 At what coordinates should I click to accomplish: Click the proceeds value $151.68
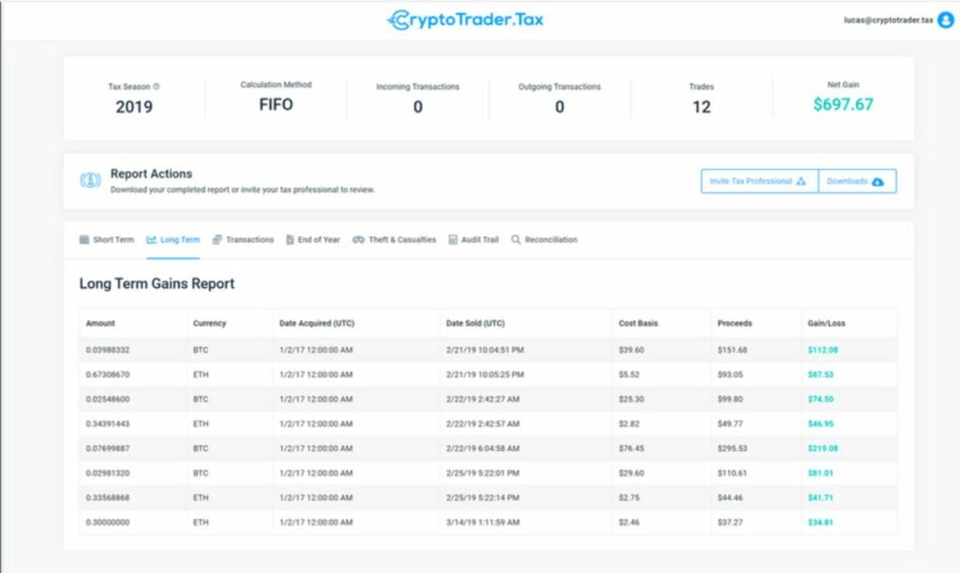click(732, 350)
